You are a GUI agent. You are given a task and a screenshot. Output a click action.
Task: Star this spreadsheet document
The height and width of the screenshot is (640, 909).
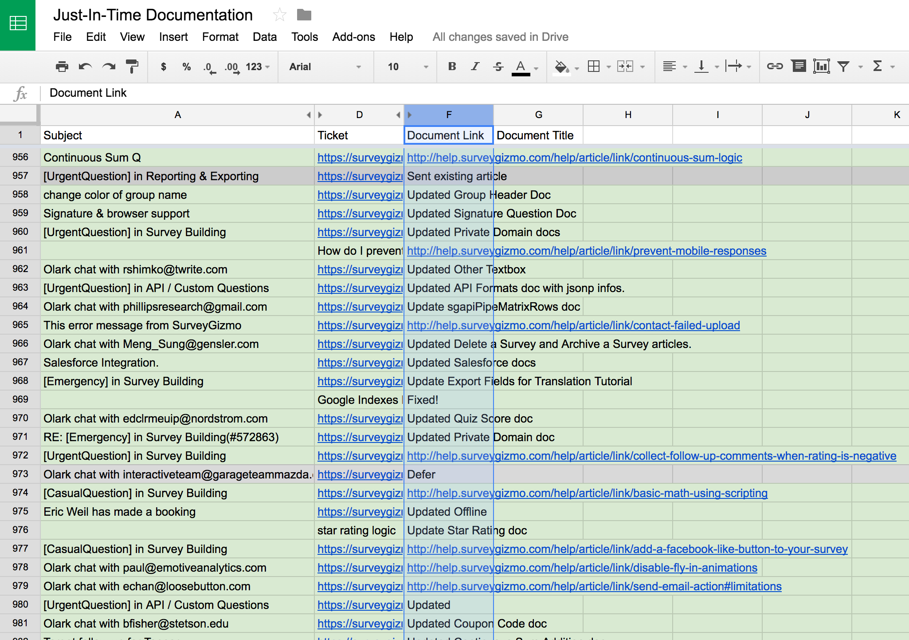click(279, 15)
